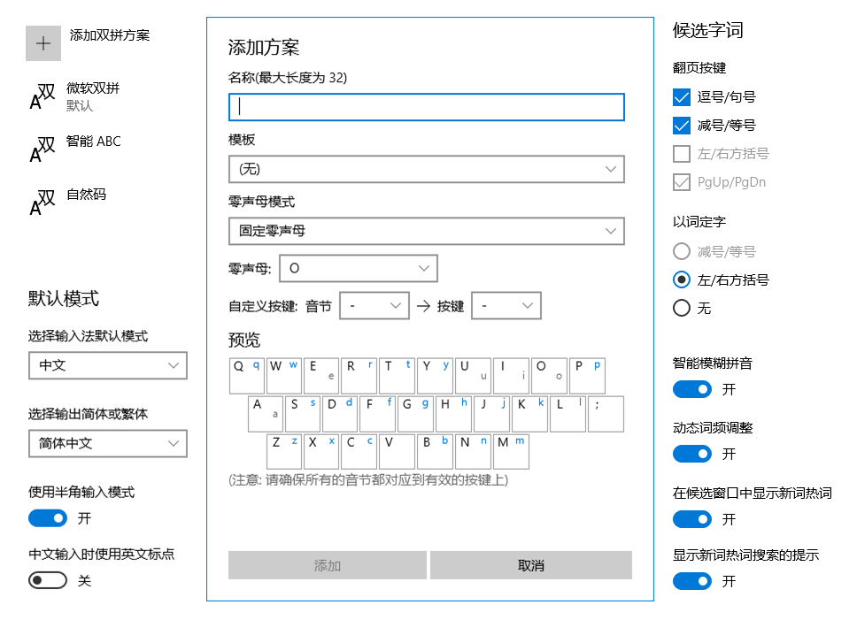Open the 简体中文 output dropdown
Image resolution: width=857 pixels, height=620 pixels.
coord(107,443)
